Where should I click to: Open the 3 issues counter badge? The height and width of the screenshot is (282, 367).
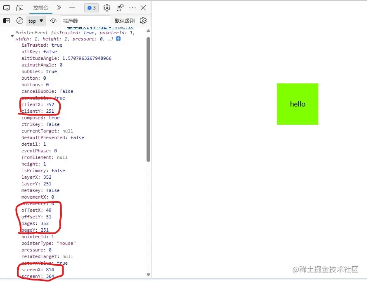(91, 8)
